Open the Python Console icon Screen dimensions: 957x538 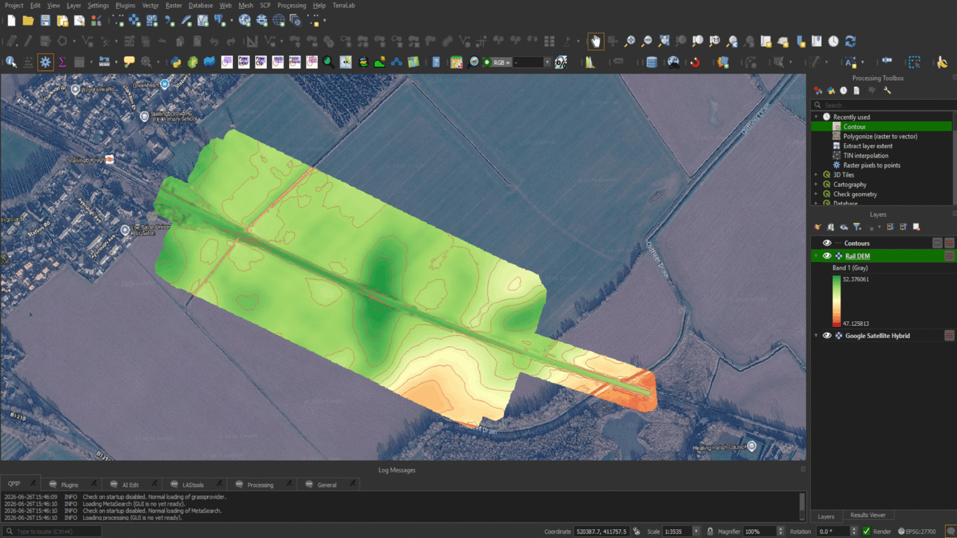[176, 62]
